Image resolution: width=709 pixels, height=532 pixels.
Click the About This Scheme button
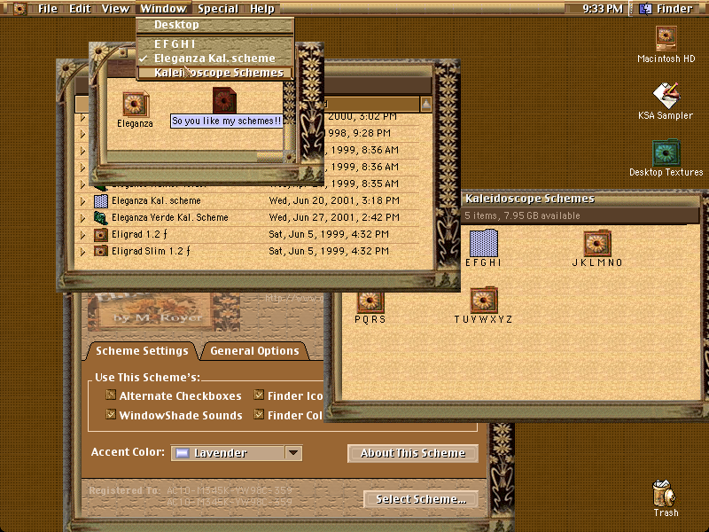(x=413, y=453)
